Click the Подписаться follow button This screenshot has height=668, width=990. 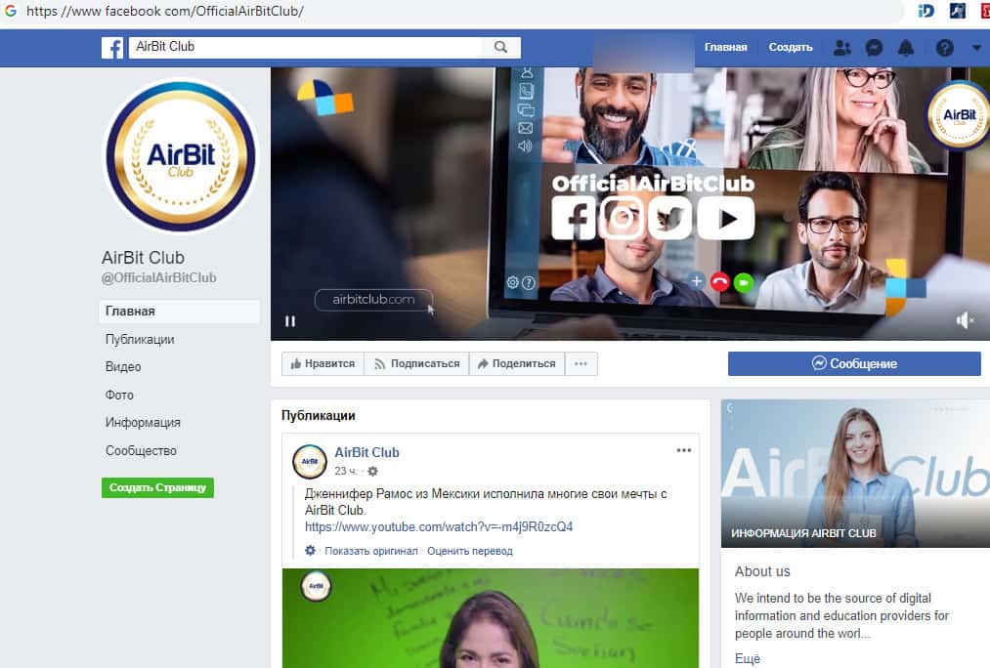click(416, 364)
